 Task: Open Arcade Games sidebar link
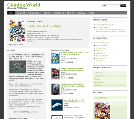[101, 48]
